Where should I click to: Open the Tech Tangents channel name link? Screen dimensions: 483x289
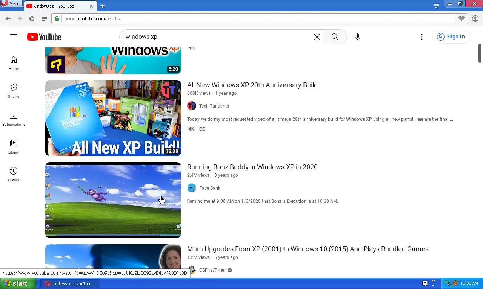click(214, 106)
